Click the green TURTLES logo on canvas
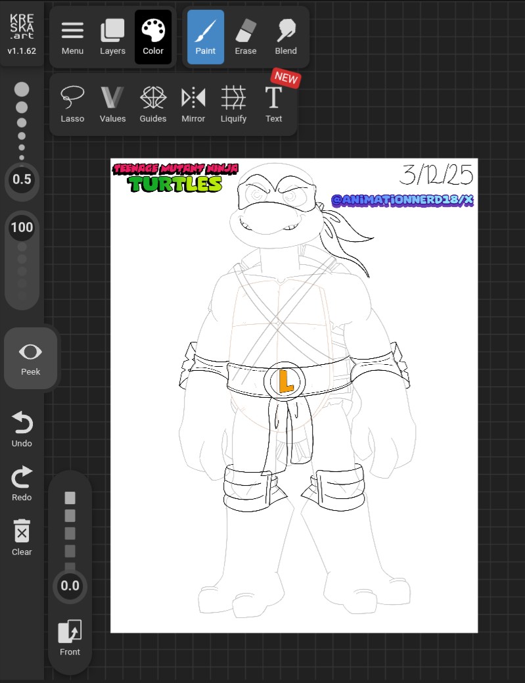The image size is (525, 683). pyautogui.click(x=175, y=184)
